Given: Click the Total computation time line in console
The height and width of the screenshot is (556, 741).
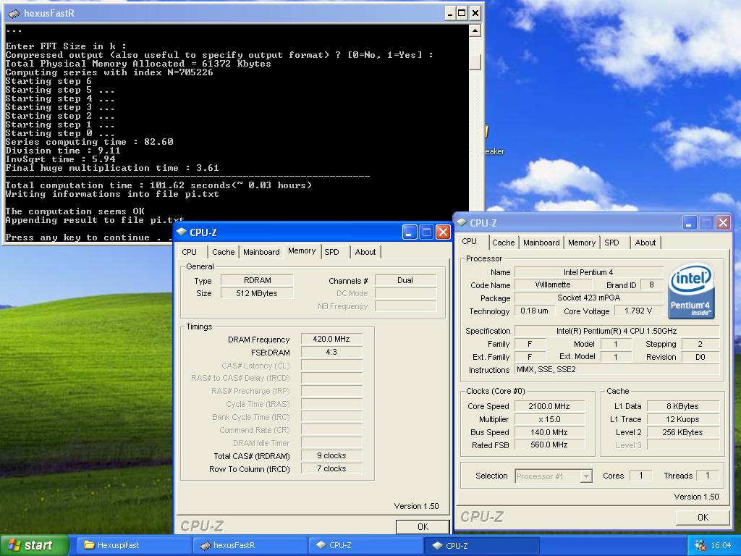Looking at the screenshot, I should [158, 185].
